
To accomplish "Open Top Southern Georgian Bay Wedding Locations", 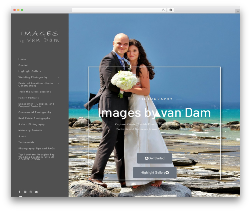I will [x=36, y=157].
